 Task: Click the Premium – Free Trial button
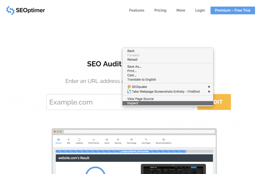pos(232,10)
